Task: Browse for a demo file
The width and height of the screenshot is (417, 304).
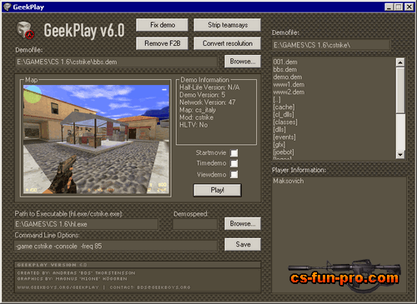Action: pyautogui.click(x=243, y=62)
